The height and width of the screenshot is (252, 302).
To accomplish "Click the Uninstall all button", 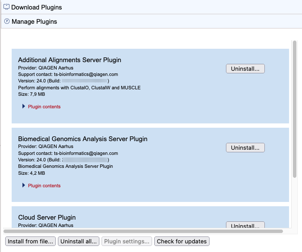I will click(x=79, y=241).
